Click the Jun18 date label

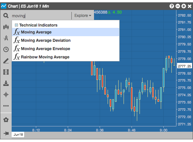point(18,134)
